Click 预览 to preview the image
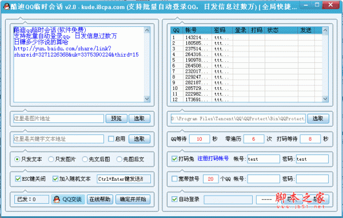This screenshot has width=343, height=218. coord(117,118)
